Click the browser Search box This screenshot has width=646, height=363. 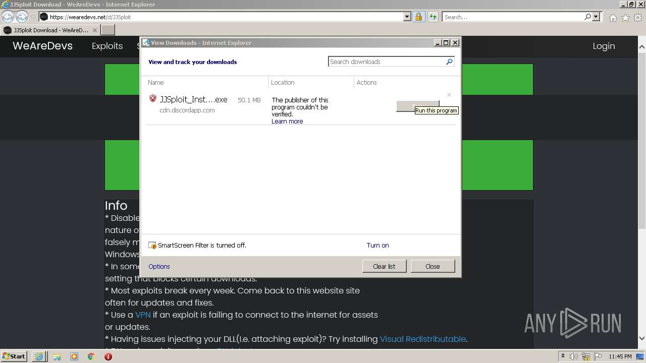point(512,17)
